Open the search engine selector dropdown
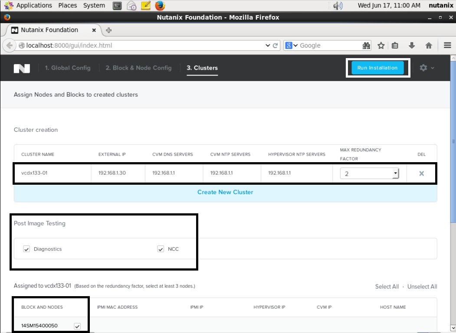This screenshot has width=456, height=333. [x=292, y=46]
